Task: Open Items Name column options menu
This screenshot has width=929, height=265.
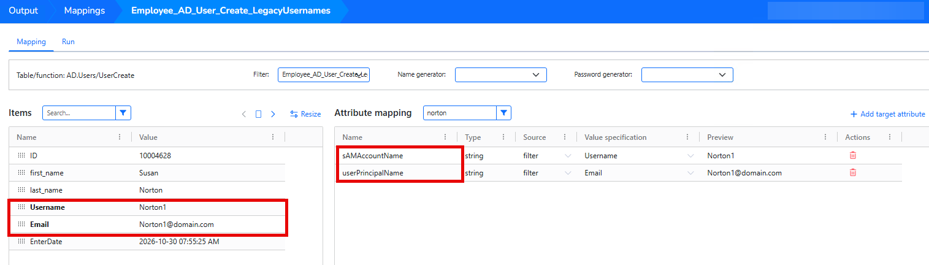Action: click(x=120, y=137)
